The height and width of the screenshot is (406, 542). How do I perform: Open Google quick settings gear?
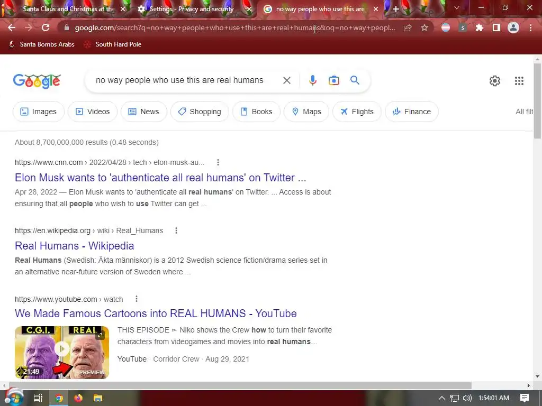coord(495,81)
